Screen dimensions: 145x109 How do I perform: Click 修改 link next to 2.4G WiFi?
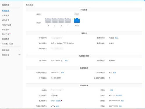(66, 60)
